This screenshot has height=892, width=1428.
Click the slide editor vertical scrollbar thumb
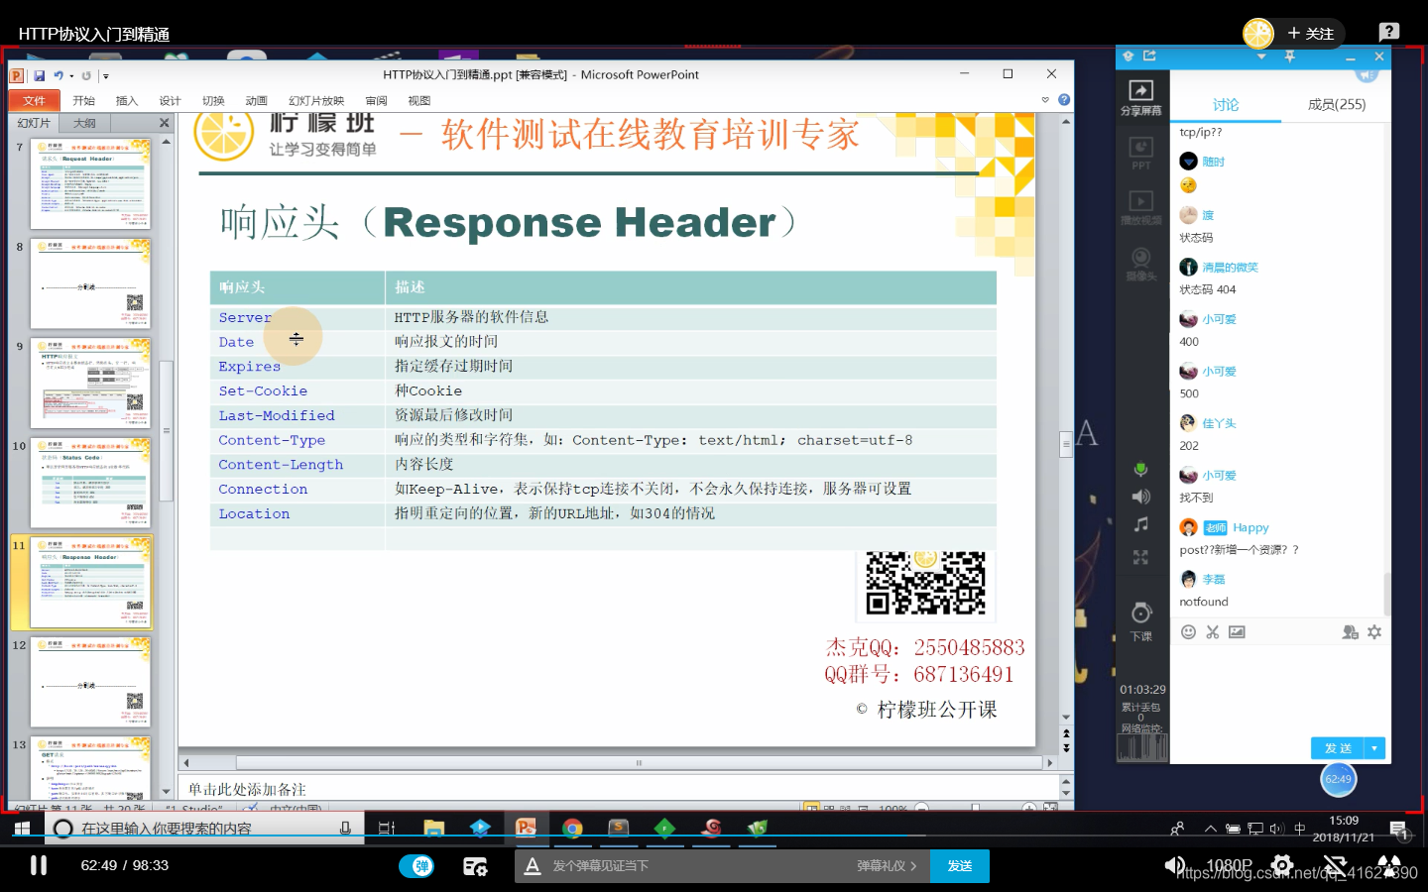[1066, 443]
